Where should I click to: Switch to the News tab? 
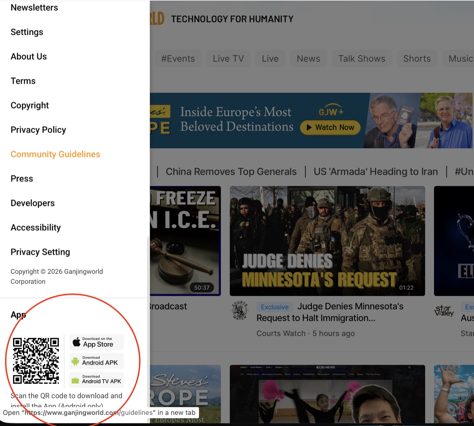[308, 59]
